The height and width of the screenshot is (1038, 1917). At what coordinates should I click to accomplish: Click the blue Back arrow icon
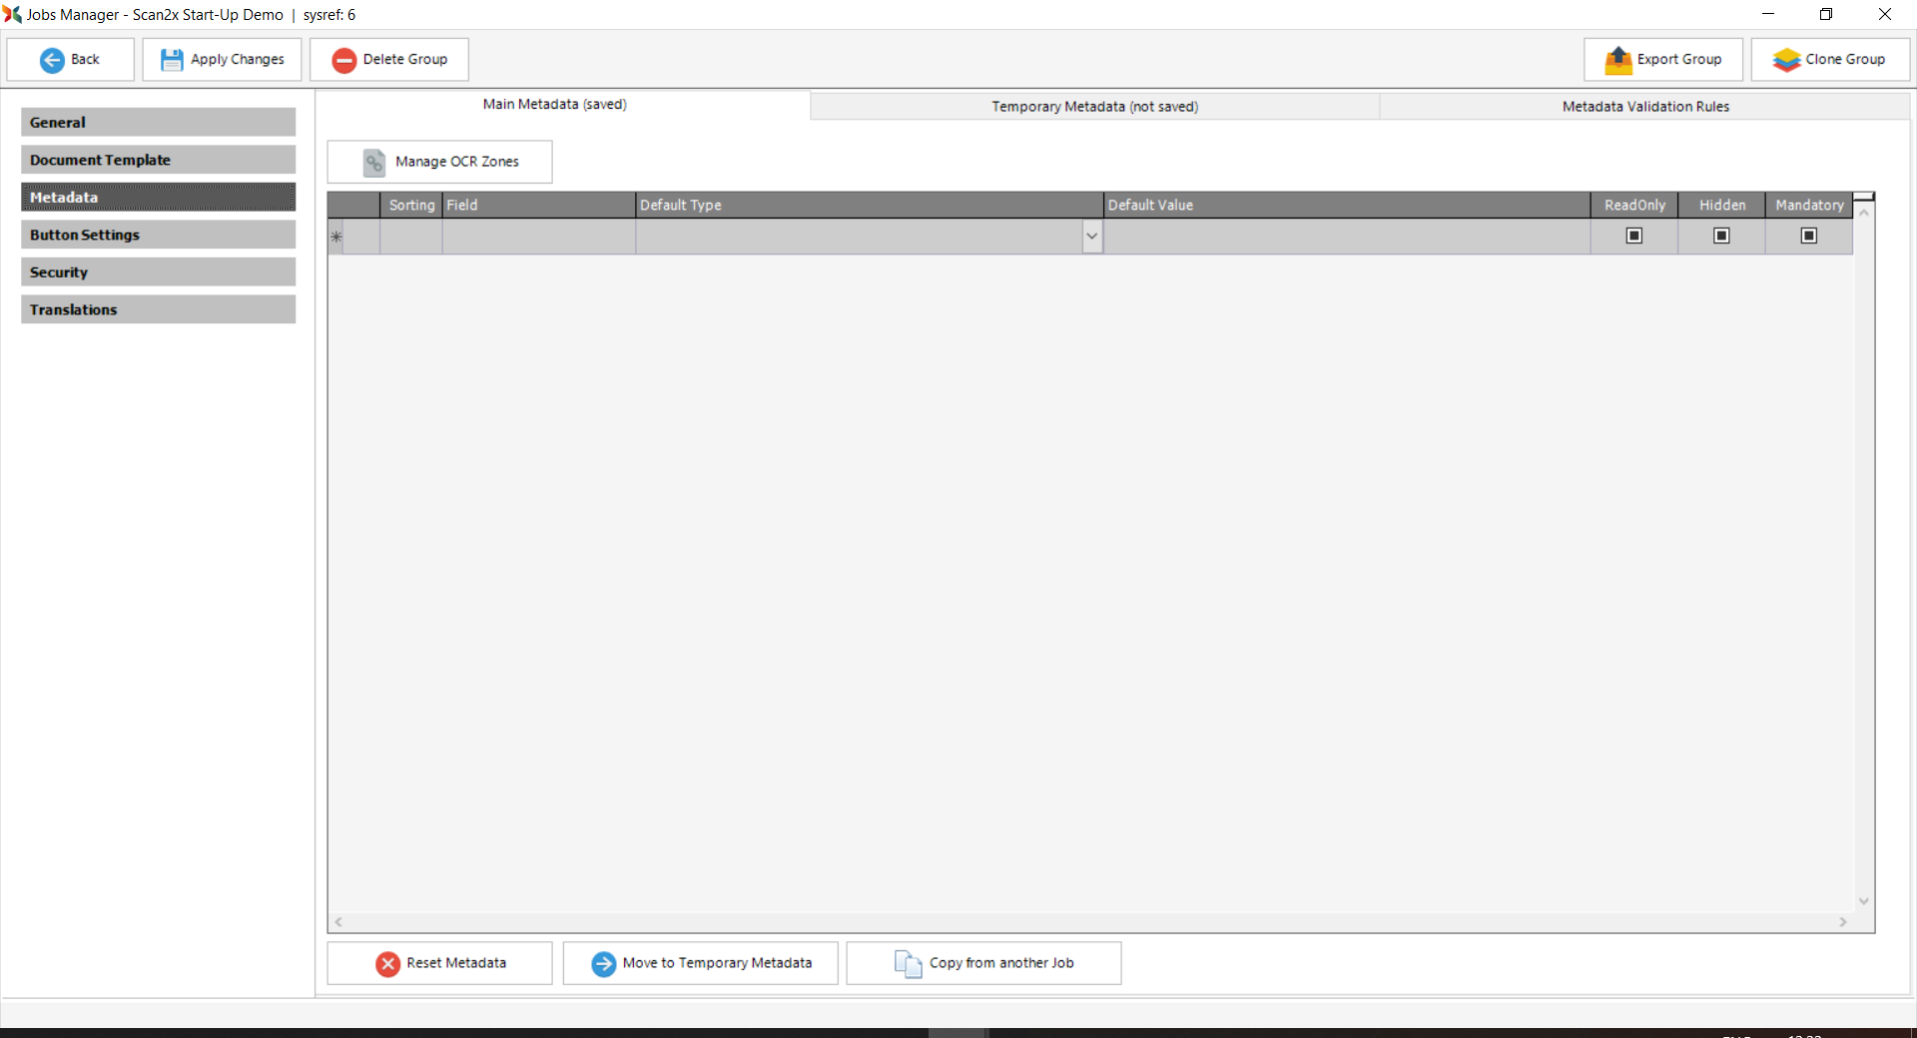pyautogui.click(x=52, y=60)
